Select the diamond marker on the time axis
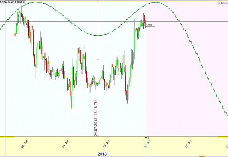The image size is (228, 157). [146, 137]
